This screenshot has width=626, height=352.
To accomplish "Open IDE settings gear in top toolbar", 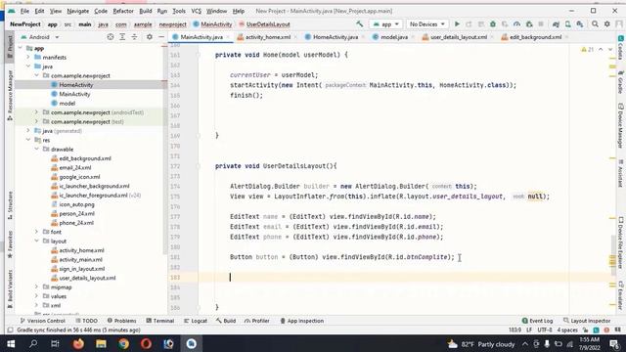I will pyautogui.click(x=607, y=23).
